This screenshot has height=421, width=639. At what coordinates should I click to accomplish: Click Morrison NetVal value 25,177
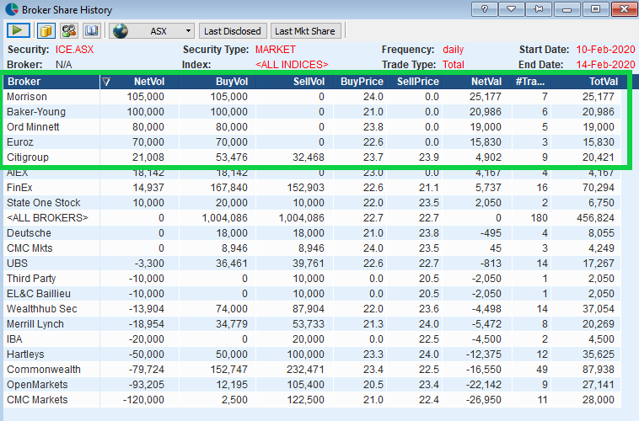486,97
